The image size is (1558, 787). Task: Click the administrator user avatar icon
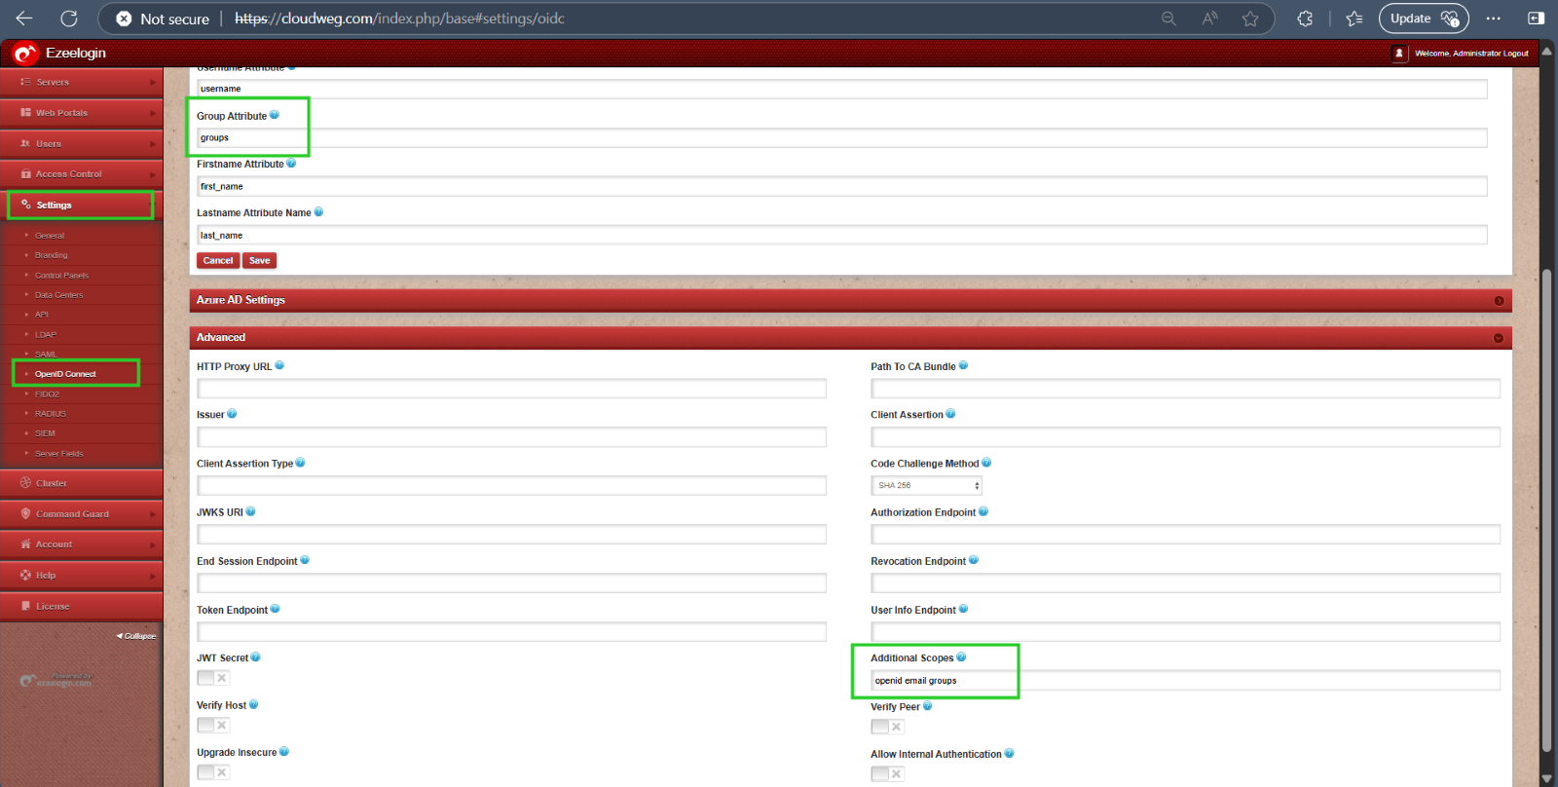[x=1399, y=54]
